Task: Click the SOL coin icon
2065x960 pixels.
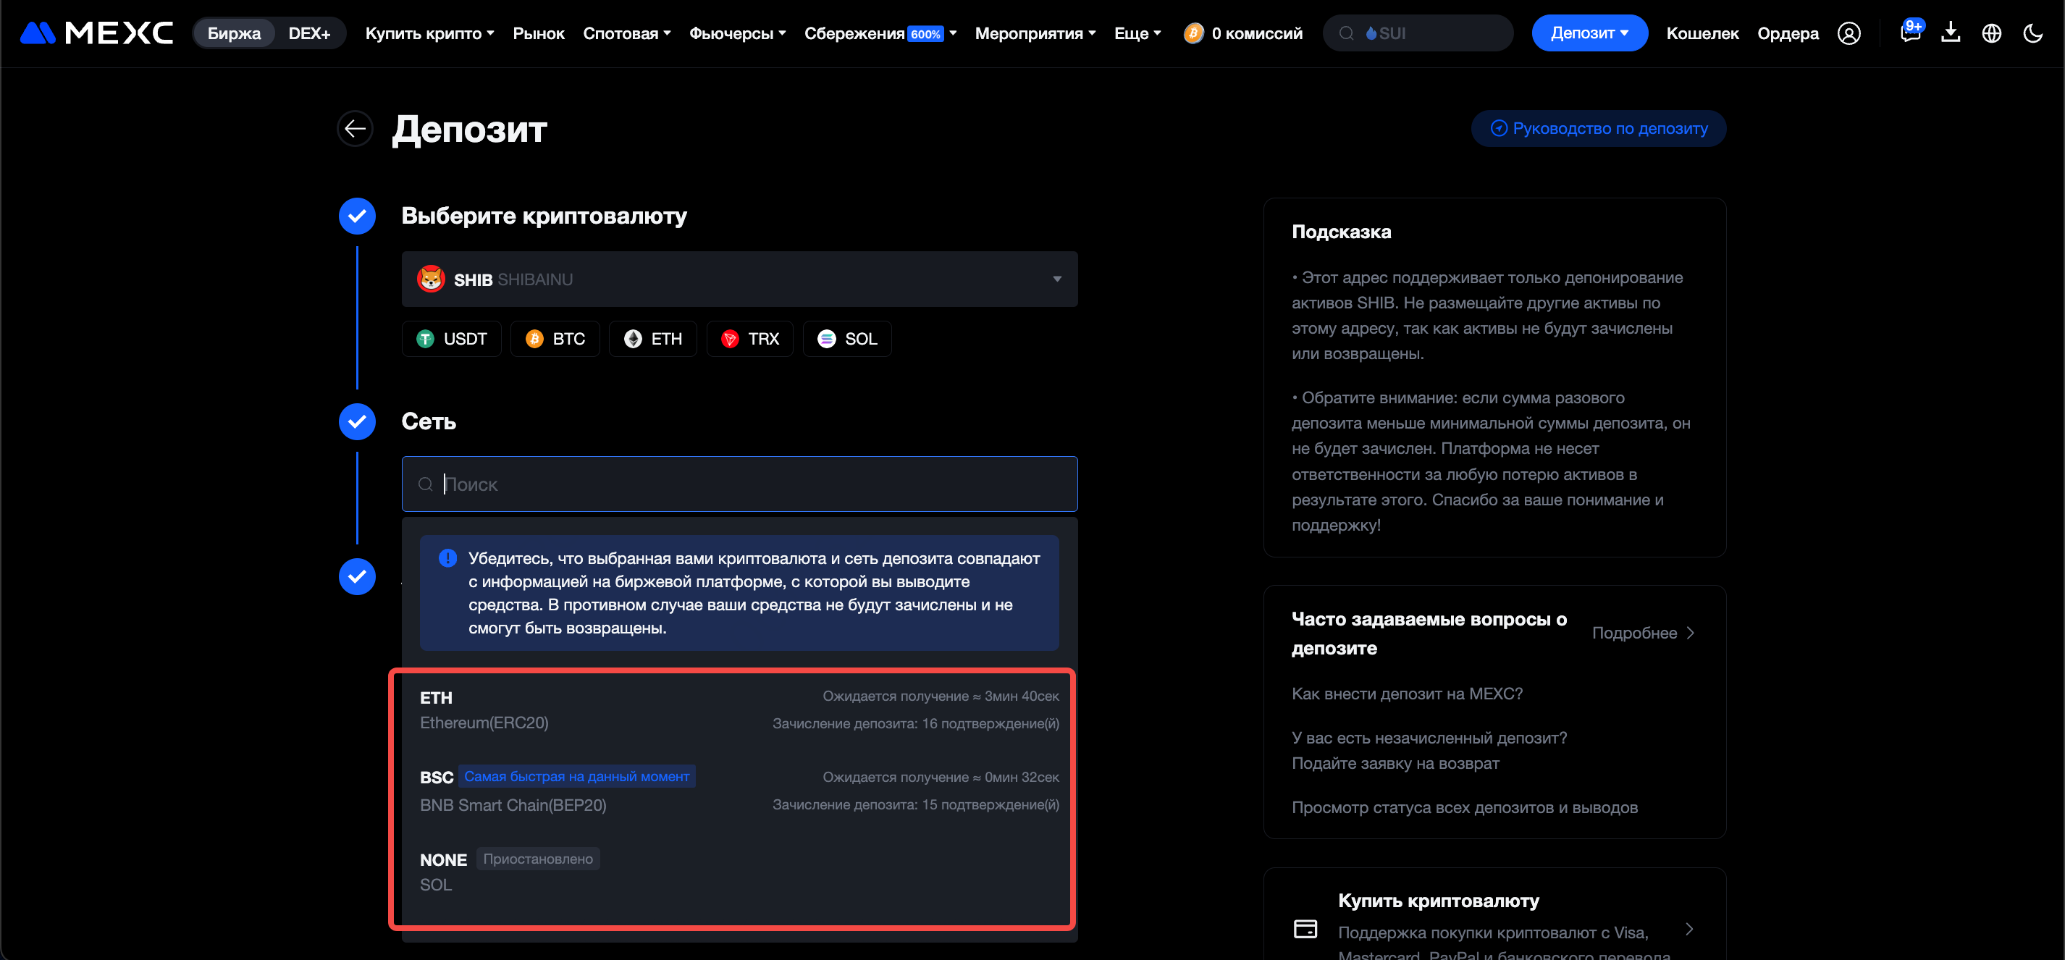Action: (x=826, y=339)
